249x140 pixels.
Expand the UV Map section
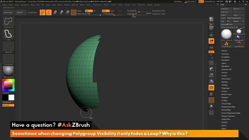(224, 101)
